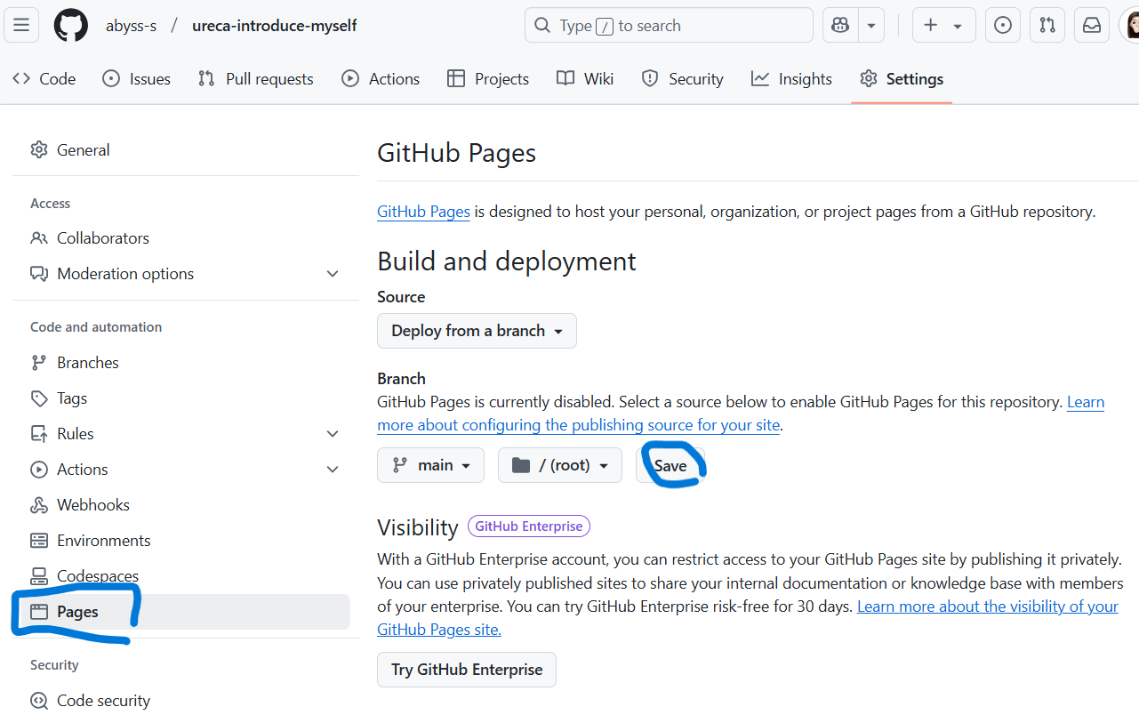Open the Insights tab
Image resolution: width=1139 pixels, height=715 pixels.
pos(791,78)
